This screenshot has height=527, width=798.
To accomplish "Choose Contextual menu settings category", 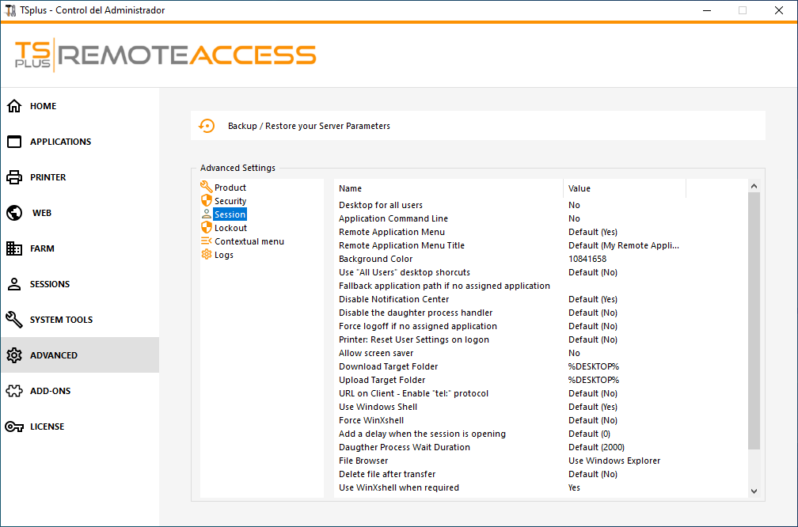I will (x=249, y=241).
